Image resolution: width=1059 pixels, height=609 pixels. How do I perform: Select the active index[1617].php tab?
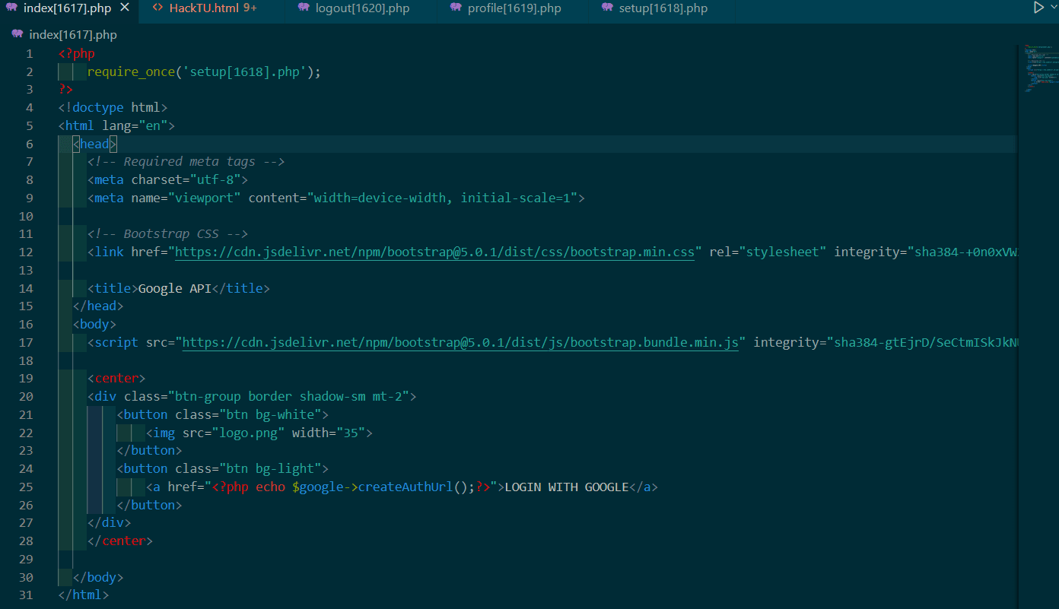(67, 8)
